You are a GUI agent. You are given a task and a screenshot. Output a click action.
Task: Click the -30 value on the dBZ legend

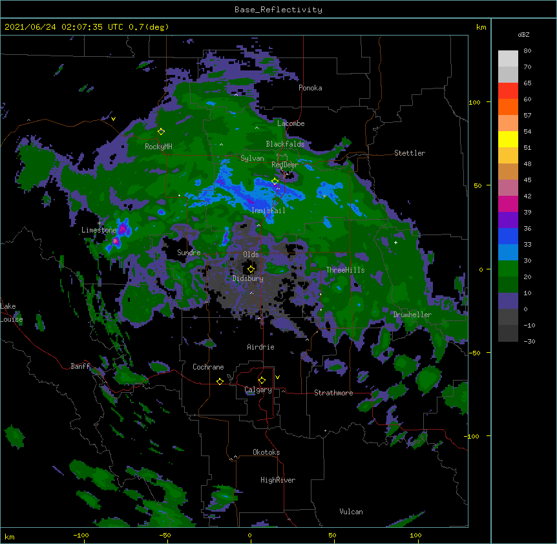[529, 341]
